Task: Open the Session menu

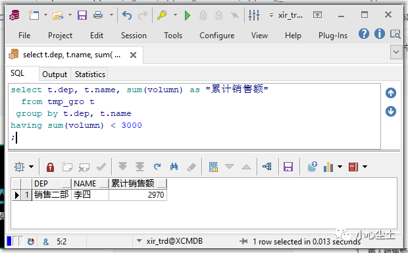Action: tap(134, 36)
